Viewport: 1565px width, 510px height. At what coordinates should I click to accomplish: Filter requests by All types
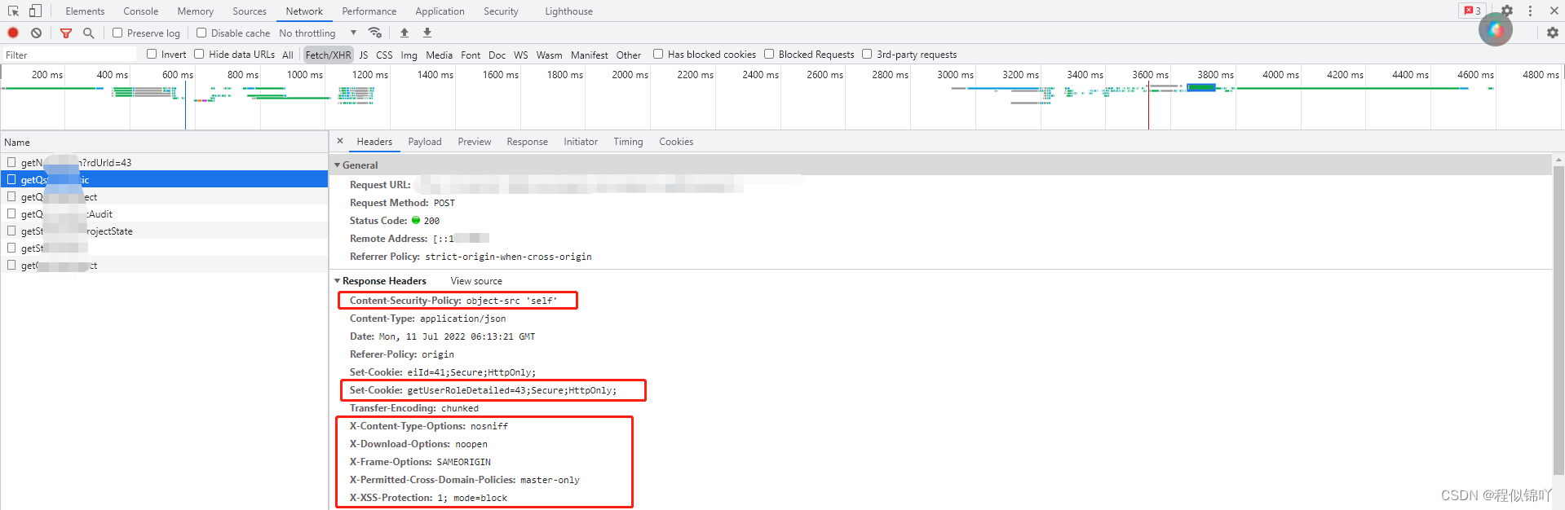coord(288,55)
